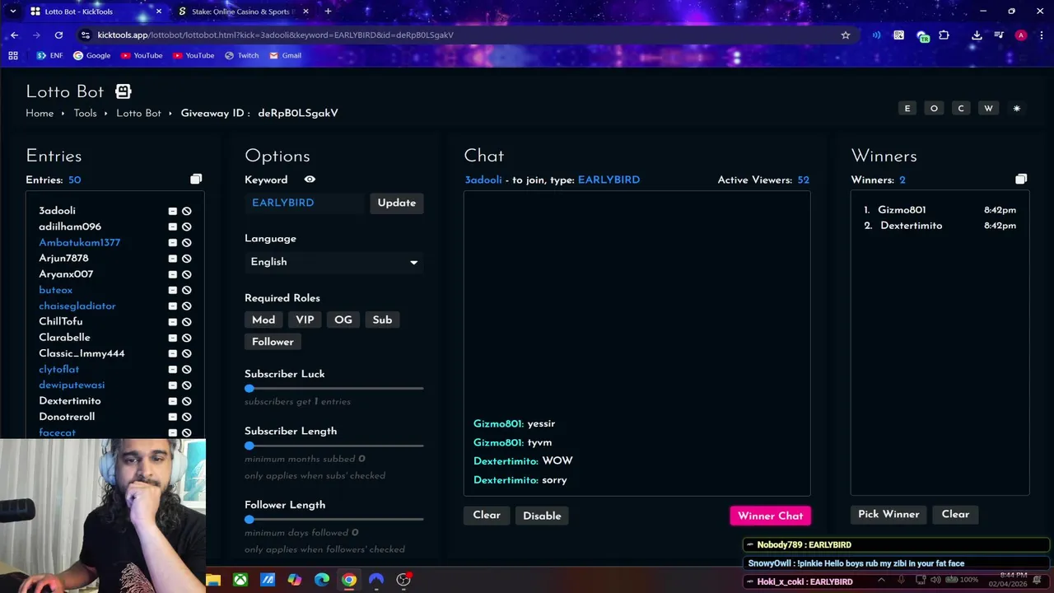Reload the page in the browser
Screen dimensions: 1054x593
tap(58, 35)
